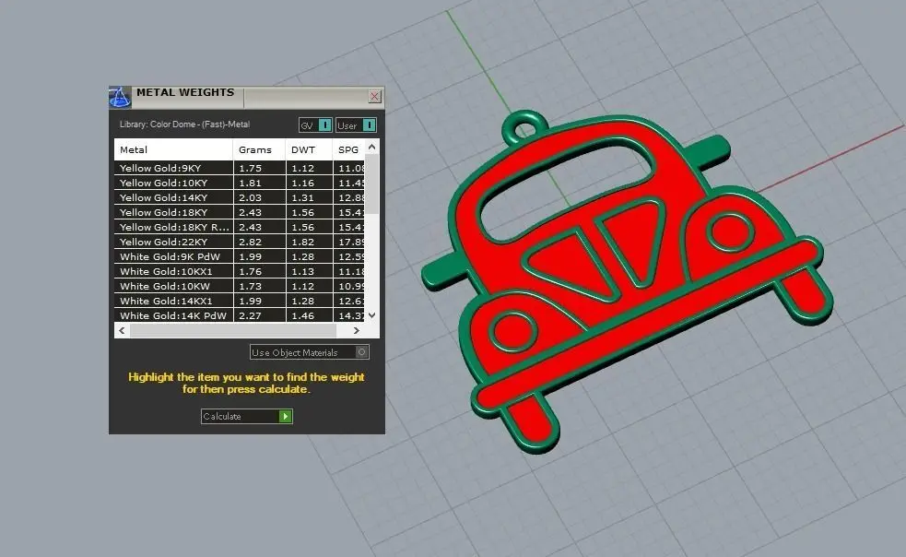Sort by the SPG column header
906x557 pixels.
(348, 149)
